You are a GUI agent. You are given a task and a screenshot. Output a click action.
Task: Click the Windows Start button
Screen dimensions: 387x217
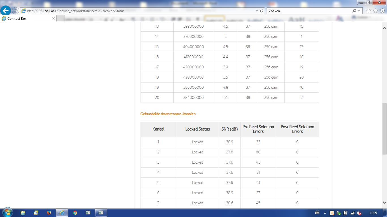point(7,212)
